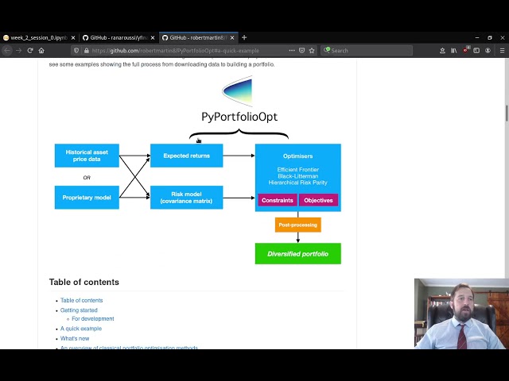
Task: Click the page vertical scrollbar thumb
Action: point(507,113)
